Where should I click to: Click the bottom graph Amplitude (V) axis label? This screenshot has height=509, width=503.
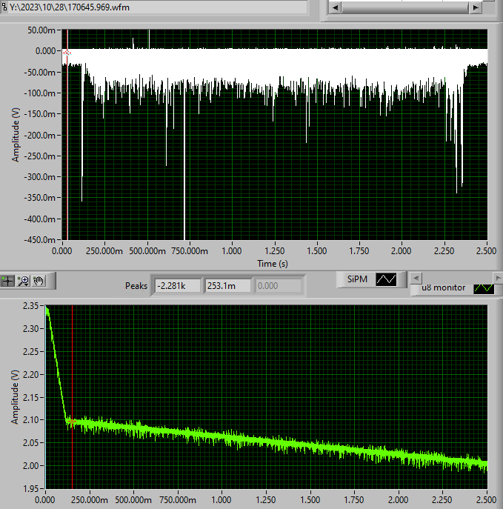pyautogui.click(x=15, y=397)
